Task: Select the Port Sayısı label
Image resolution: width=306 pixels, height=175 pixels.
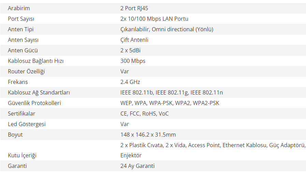Action: [21, 19]
